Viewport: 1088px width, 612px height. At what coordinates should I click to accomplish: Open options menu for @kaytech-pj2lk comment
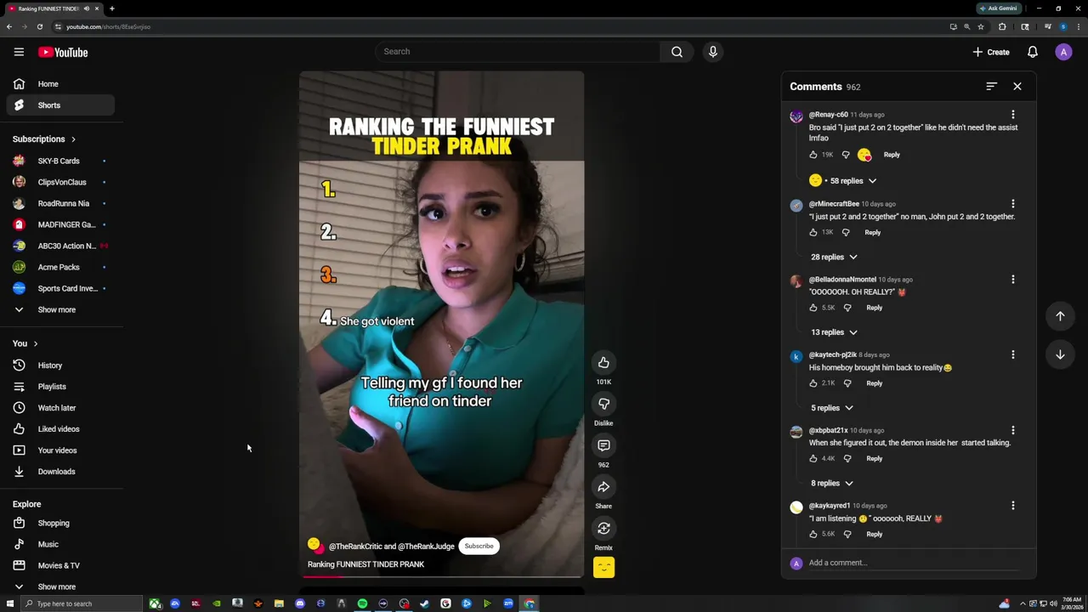1012,354
